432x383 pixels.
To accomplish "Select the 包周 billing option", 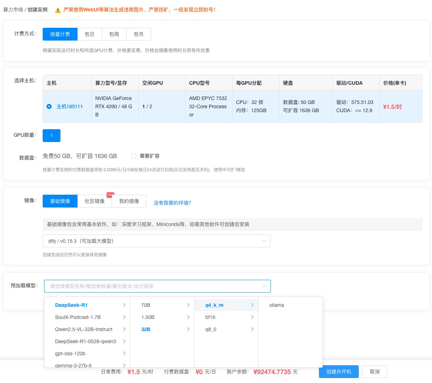I will point(114,34).
